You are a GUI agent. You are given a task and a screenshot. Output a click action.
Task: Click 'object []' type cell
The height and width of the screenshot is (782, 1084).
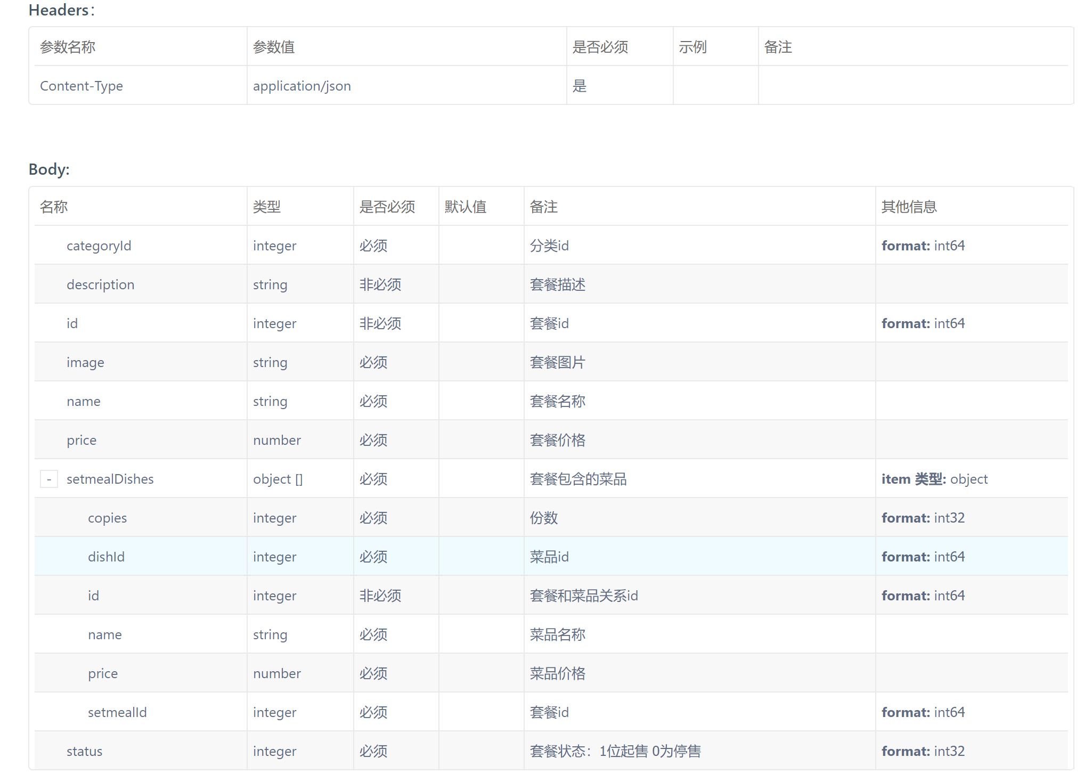coord(278,479)
